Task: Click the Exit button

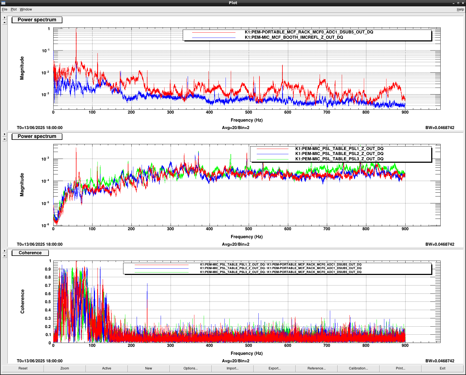Action: coord(443,368)
